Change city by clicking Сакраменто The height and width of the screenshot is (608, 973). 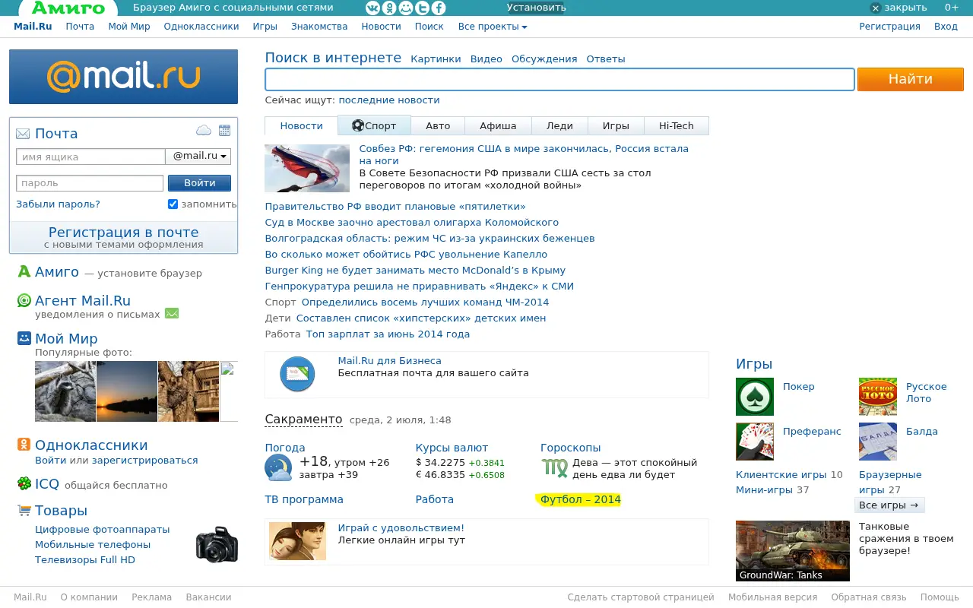303,420
